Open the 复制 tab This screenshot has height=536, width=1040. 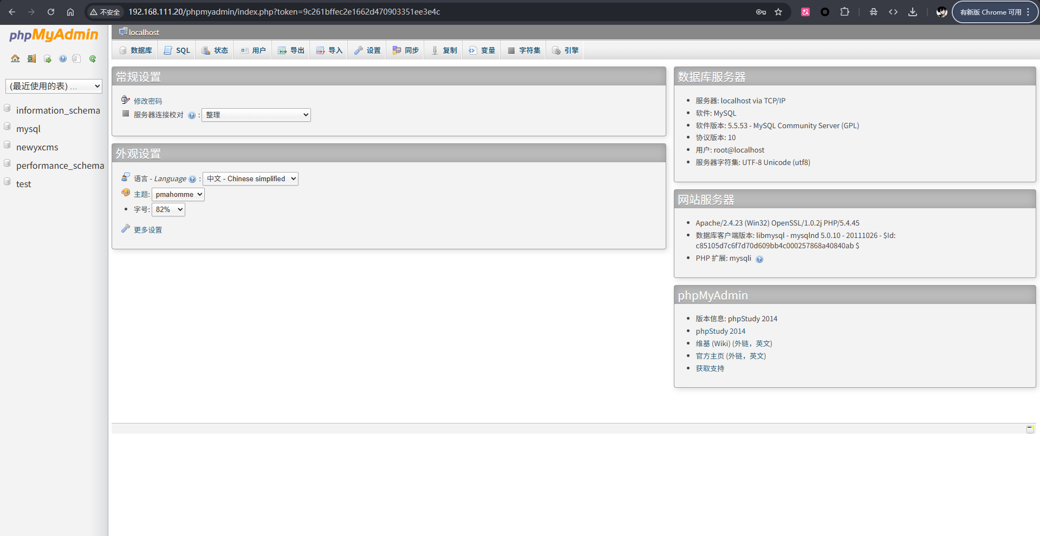click(444, 50)
